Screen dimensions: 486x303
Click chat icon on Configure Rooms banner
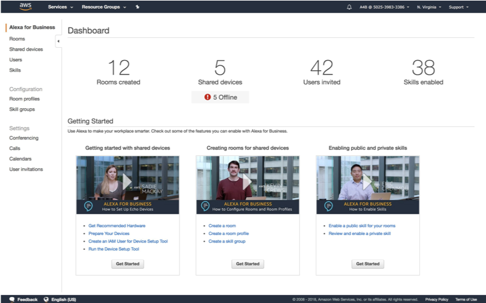[205, 206]
